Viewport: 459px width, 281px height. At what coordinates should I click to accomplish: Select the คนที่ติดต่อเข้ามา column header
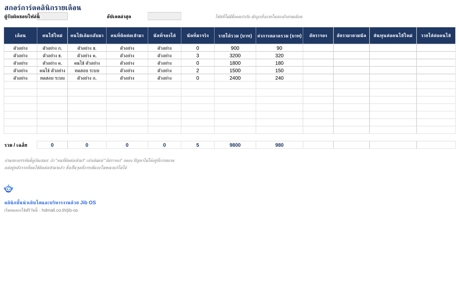tap(127, 35)
